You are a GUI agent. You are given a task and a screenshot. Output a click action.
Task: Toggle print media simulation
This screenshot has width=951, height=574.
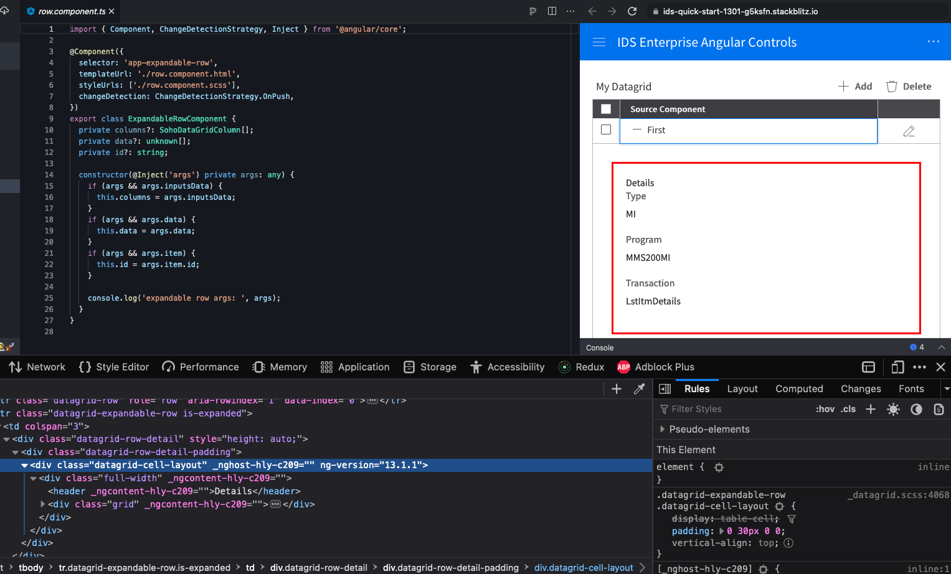[939, 409]
